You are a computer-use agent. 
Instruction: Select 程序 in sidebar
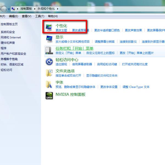(4, 48)
